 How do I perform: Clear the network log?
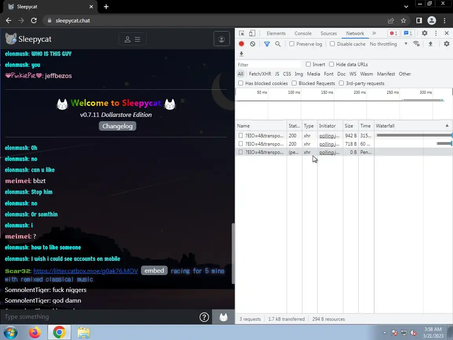point(253,44)
